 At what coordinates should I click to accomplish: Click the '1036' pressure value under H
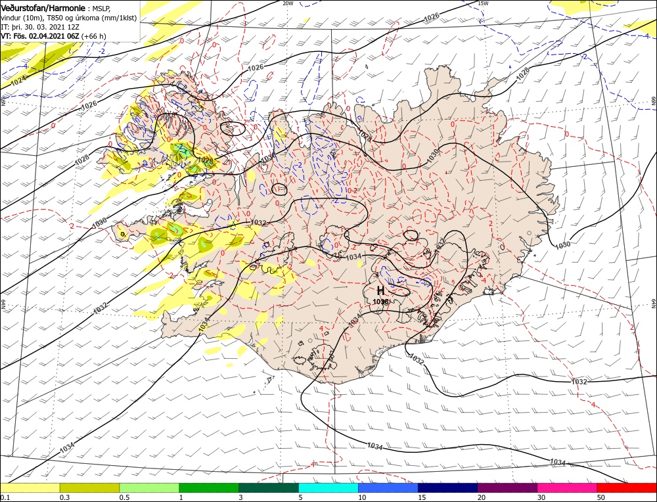[x=380, y=302]
